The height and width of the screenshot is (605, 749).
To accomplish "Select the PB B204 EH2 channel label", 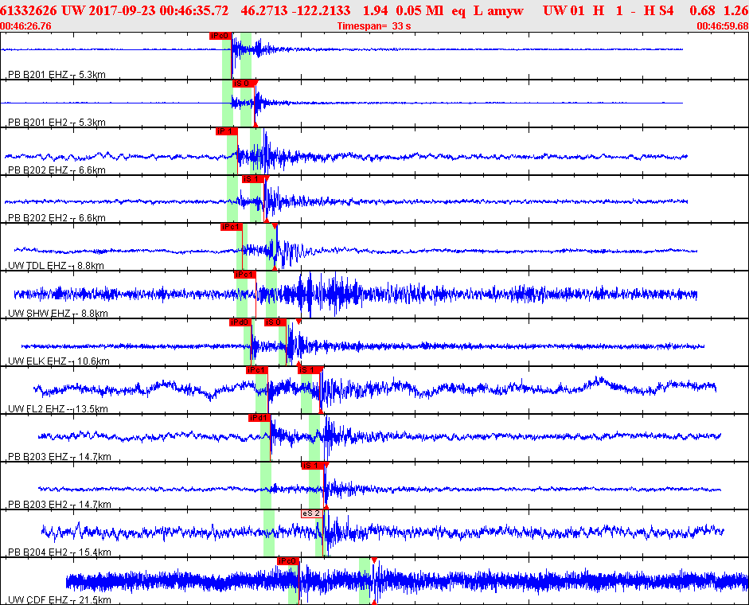I will click(38, 552).
